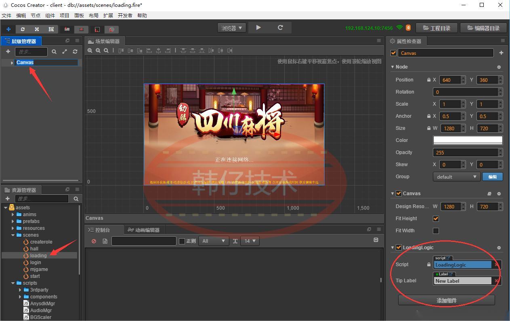Switch to 控制台 console tab
The width and height of the screenshot is (510, 321).
coord(103,230)
